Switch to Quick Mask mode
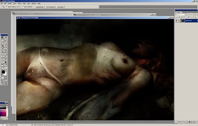198x126 pixels. 6,78
